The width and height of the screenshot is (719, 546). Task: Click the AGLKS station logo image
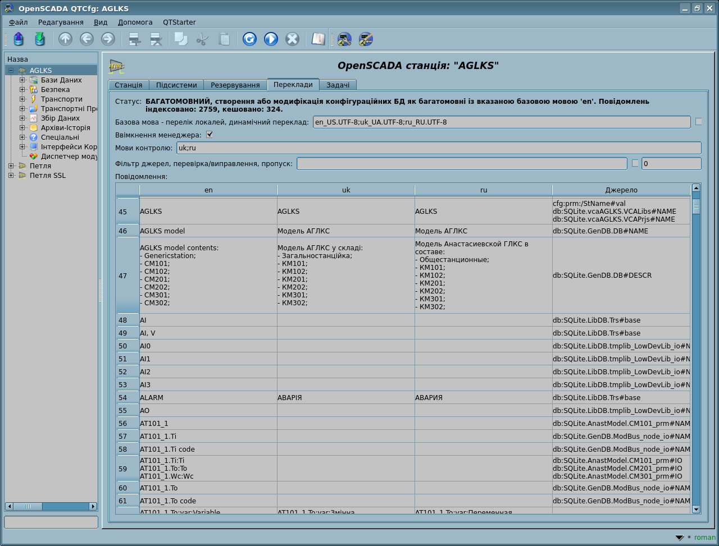point(117,66)
